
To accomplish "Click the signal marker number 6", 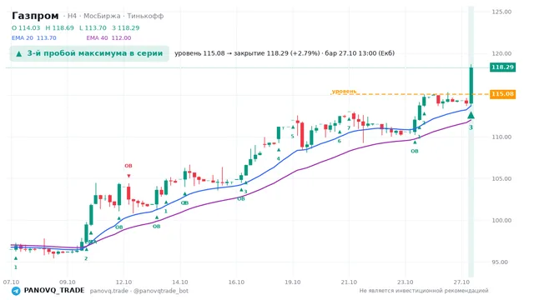I will point(340,141).
